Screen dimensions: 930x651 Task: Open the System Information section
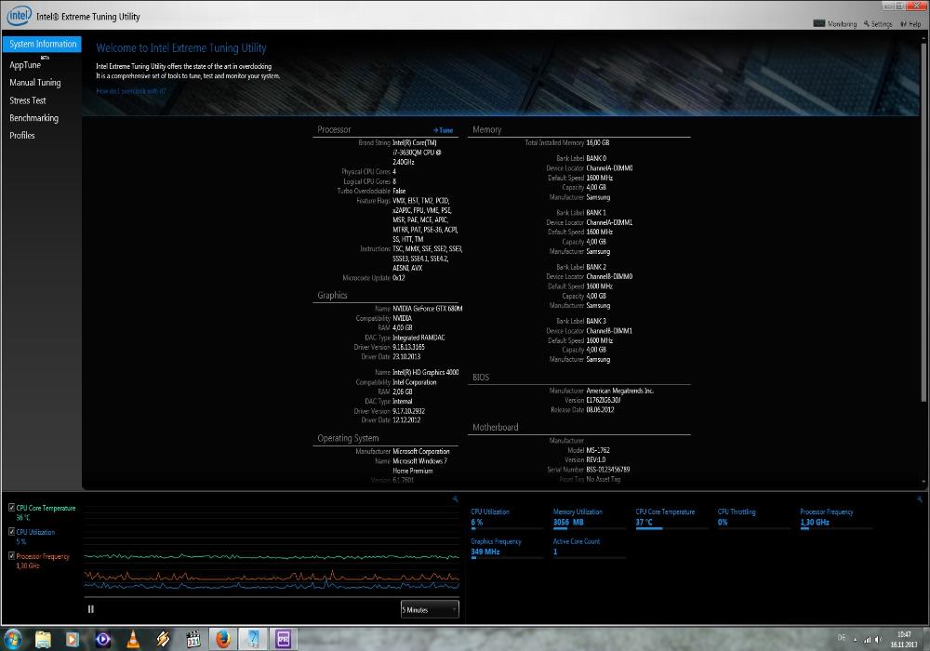42,44
